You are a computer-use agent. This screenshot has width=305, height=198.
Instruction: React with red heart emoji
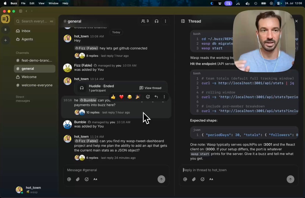(x=121, y=97)
